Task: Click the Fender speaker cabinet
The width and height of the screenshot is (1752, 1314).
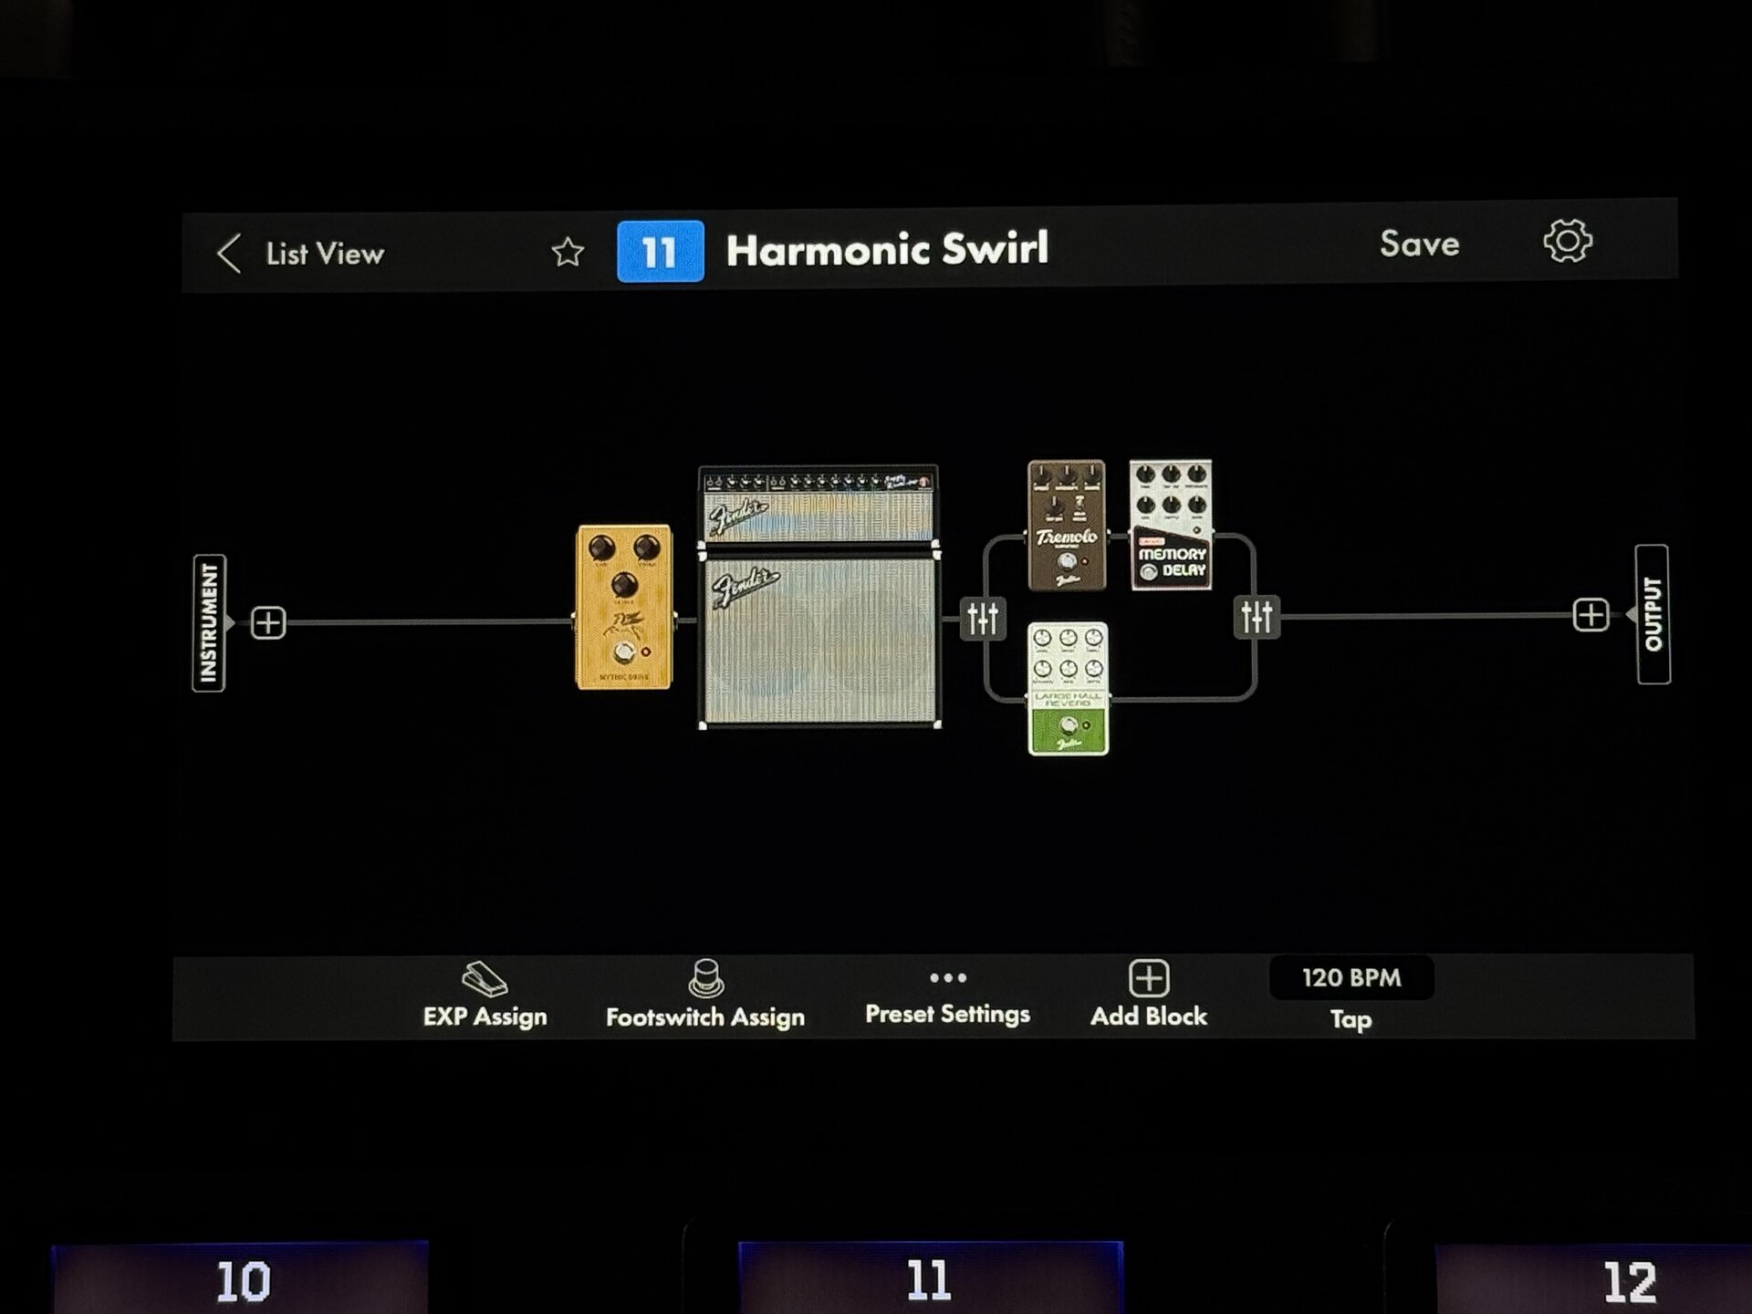Action: [x=819, y=639]
